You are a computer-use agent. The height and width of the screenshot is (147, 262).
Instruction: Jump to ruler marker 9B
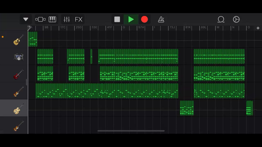coord(46,27)
